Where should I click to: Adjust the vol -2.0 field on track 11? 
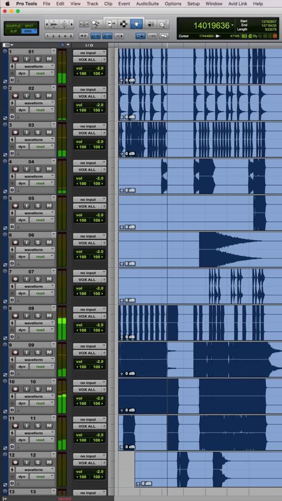point(90,435)
